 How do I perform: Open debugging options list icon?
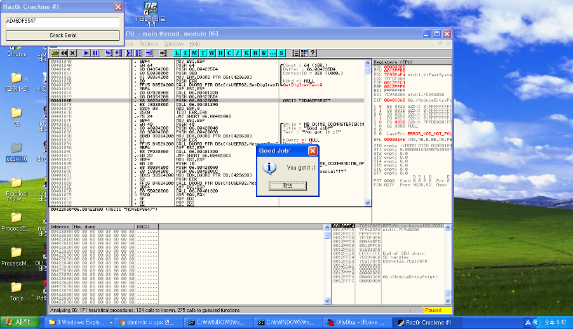point(295,53)
